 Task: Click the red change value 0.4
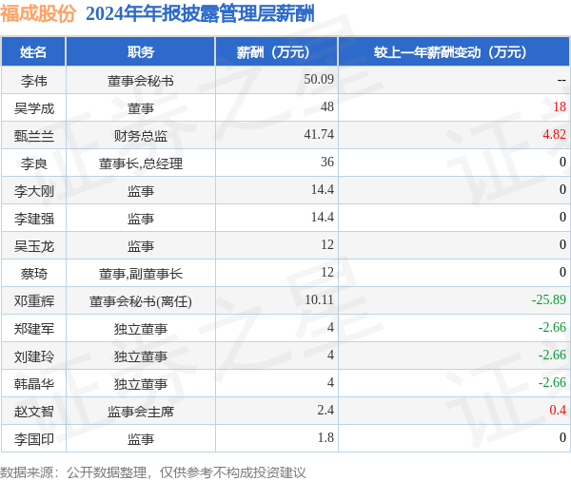[558, 410]
